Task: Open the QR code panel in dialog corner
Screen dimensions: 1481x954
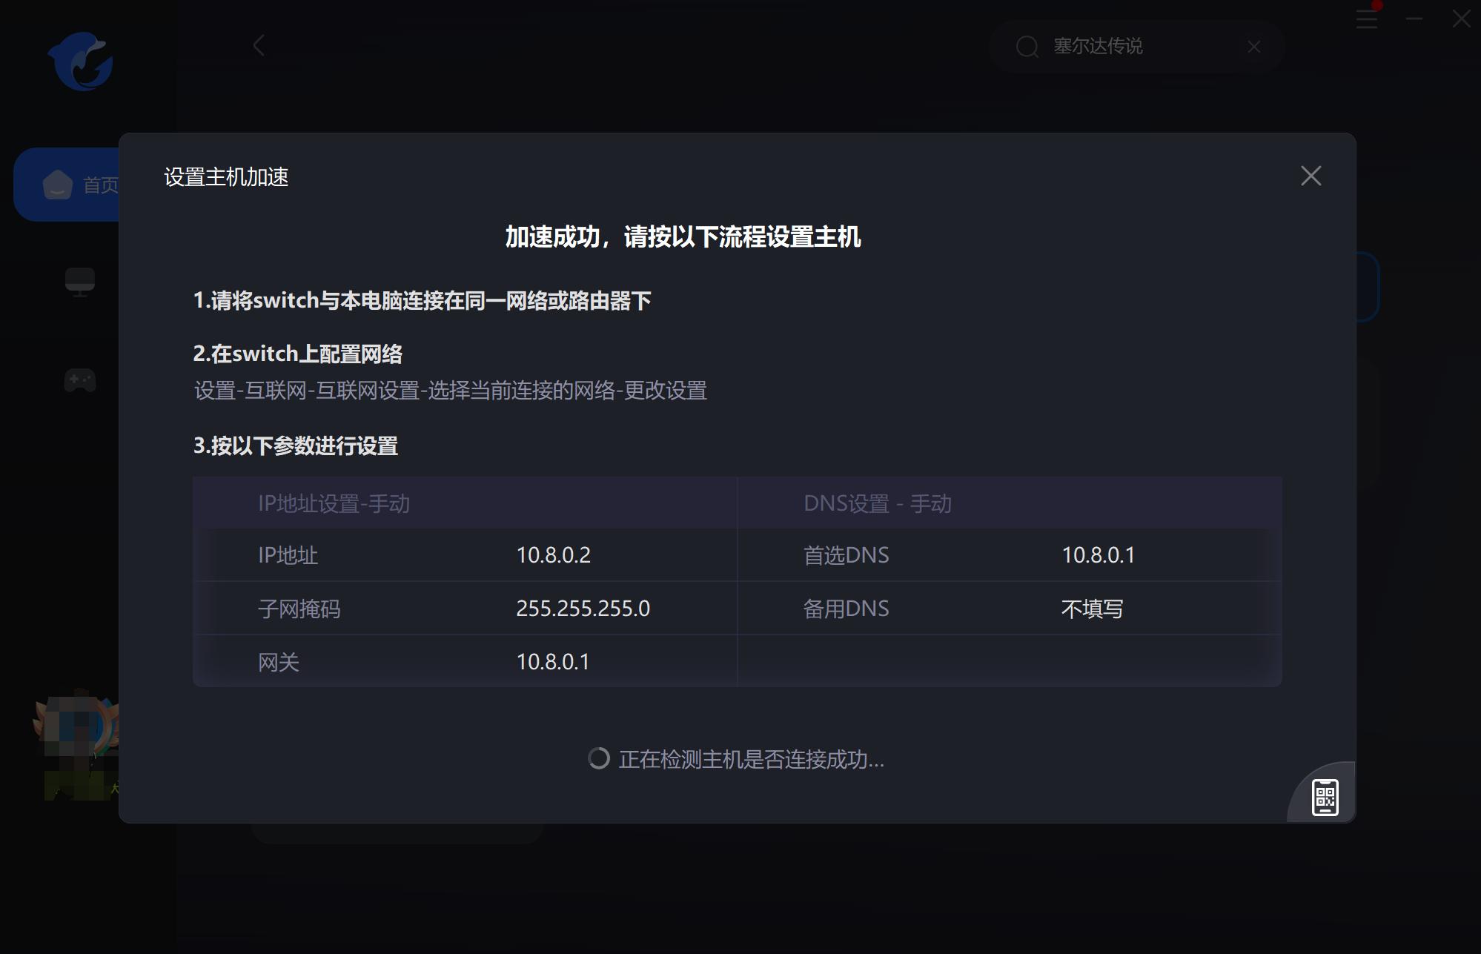Action: (x=1324, y=796)
